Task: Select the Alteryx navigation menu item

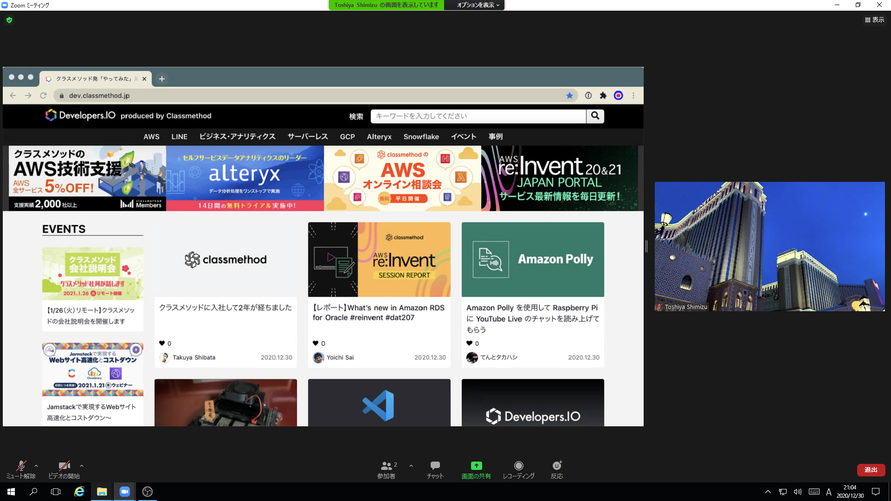Action: pos(379,137)
